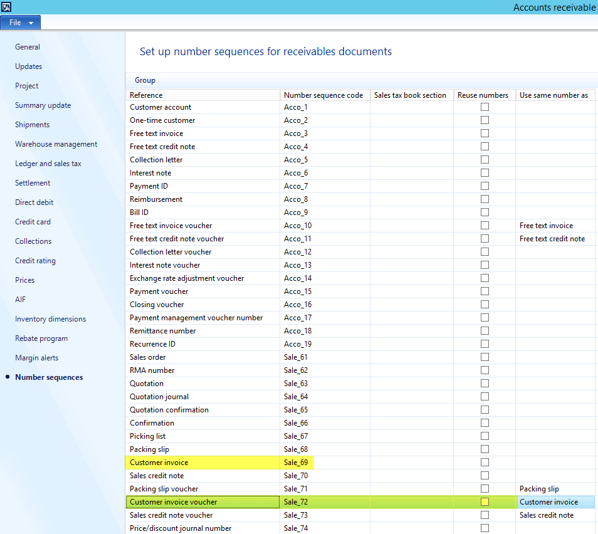
Task: Go to the Warehouse management section
Action: [x=56, y=144]
